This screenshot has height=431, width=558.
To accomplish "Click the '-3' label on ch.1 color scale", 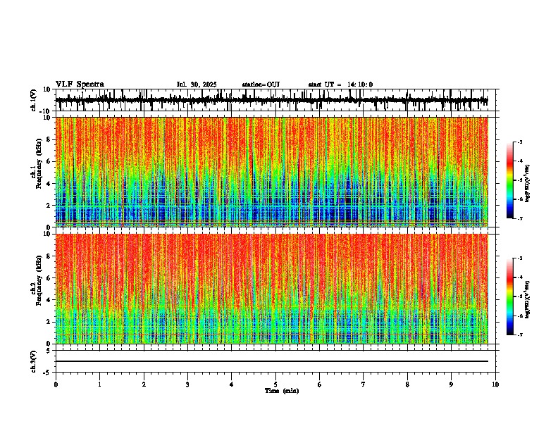I will click(x=520, y=142).
